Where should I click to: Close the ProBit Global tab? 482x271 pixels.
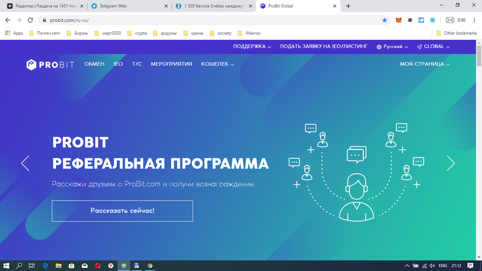click(335, 6)
